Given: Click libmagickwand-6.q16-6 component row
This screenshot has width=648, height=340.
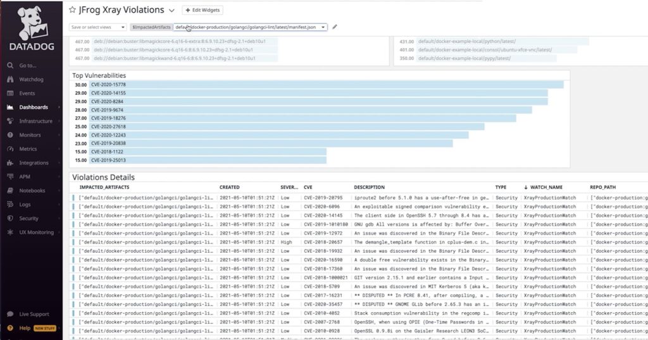Looking at the screenshot, I should coord(176,58).
